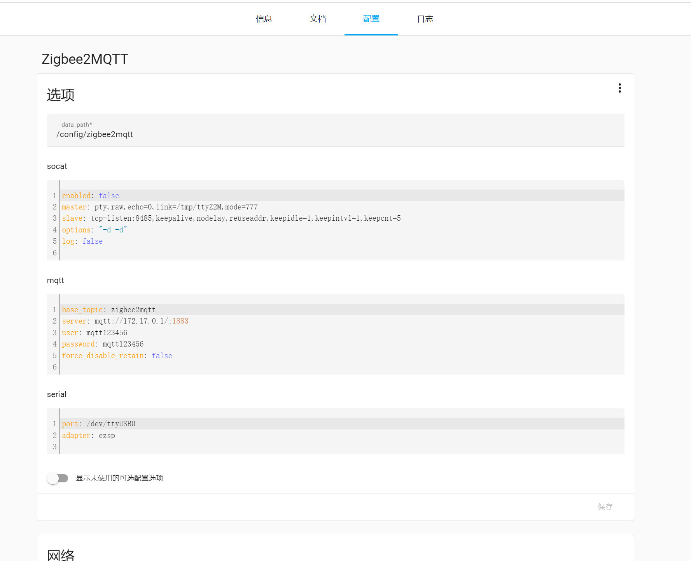Click the socat 'slave: tcp-listen:8485' line
The width and height of the screenshot is (691, 561).
pos(342,218)
